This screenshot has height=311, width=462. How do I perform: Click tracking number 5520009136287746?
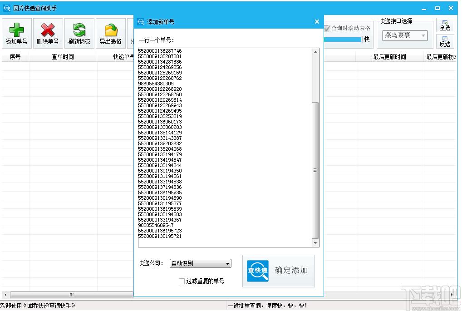[x=160, y=51]
